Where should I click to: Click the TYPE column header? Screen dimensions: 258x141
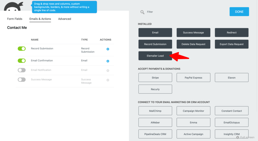coord(84,40)
